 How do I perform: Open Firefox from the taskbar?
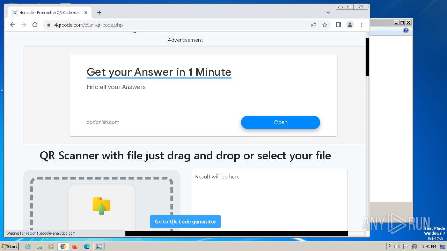(x=75, y=246)
